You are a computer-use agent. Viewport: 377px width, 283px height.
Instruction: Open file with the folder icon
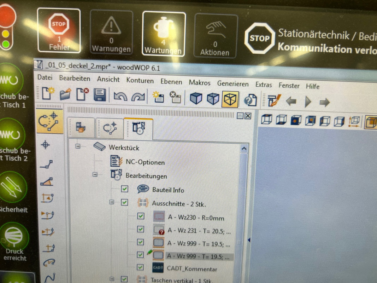point(65,94)
